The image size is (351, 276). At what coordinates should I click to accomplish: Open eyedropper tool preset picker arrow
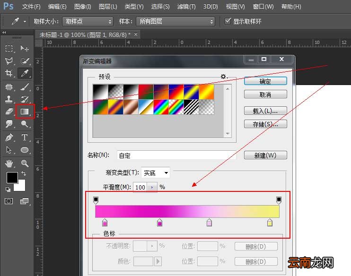point(25,21)
